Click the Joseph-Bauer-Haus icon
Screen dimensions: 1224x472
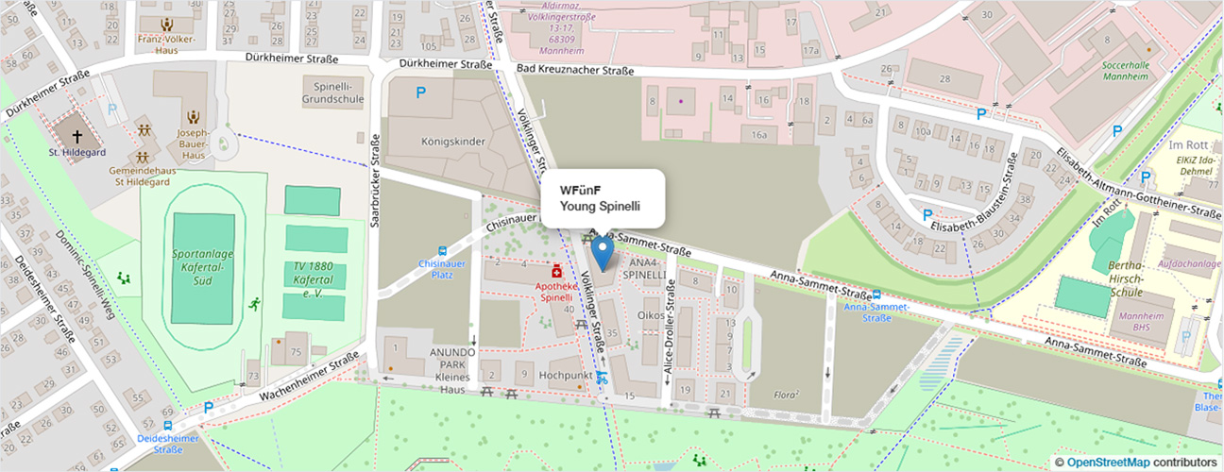[194, 116]
